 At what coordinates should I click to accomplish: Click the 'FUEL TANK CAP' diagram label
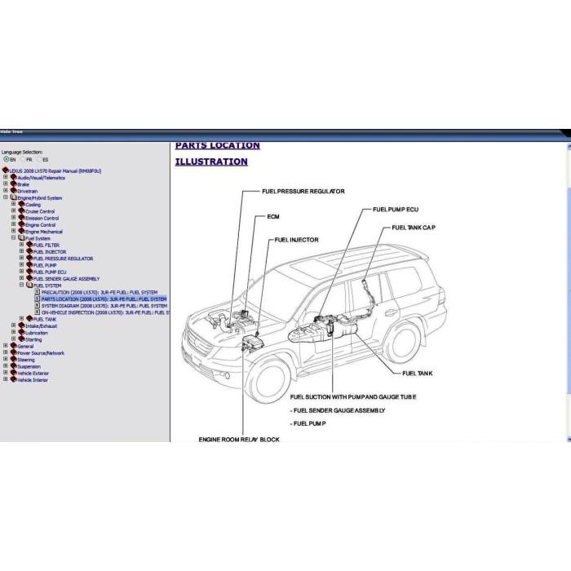click(x=414, y=228)
